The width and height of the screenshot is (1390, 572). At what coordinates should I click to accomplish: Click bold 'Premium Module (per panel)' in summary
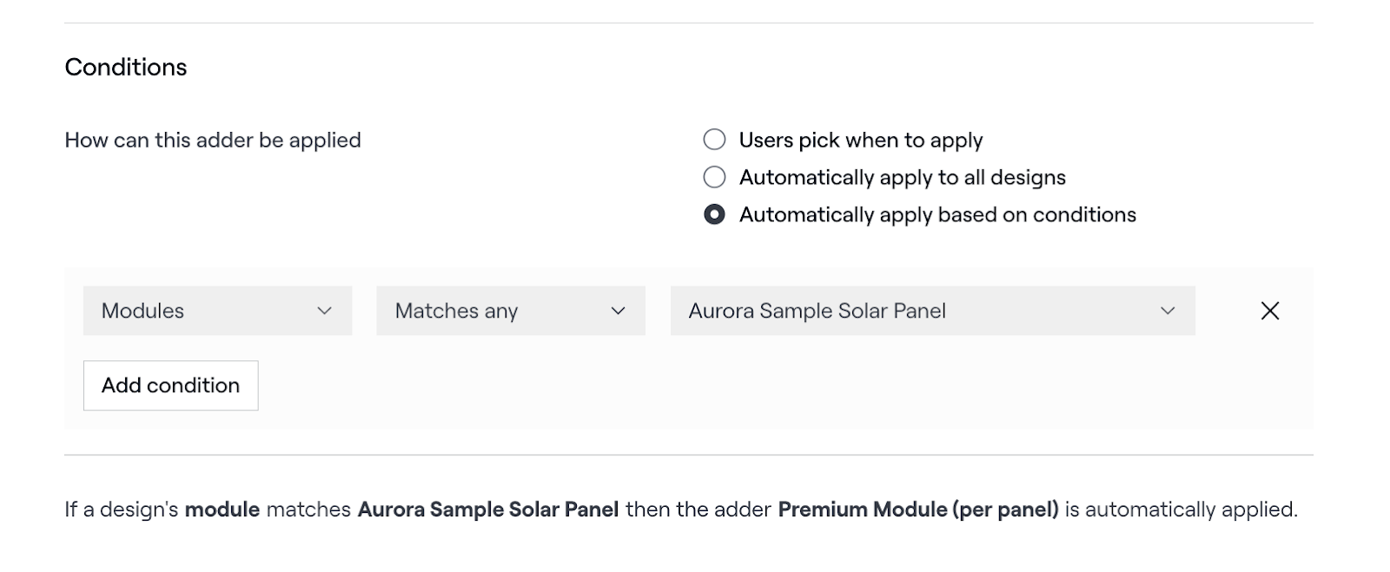[x=918, y=510]
